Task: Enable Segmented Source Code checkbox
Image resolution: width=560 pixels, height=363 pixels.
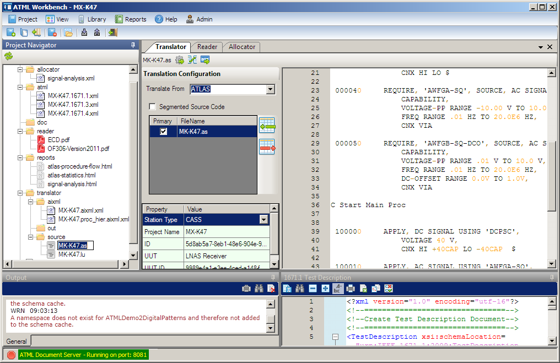Action: coord(153,106)
